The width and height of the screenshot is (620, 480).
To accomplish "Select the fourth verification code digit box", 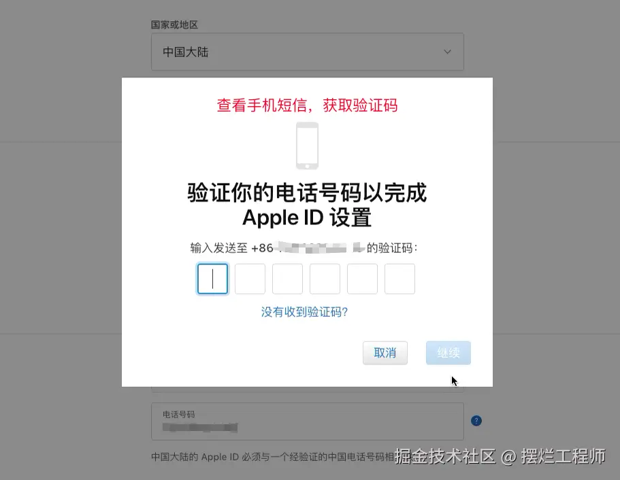I will tap(325, 279).
